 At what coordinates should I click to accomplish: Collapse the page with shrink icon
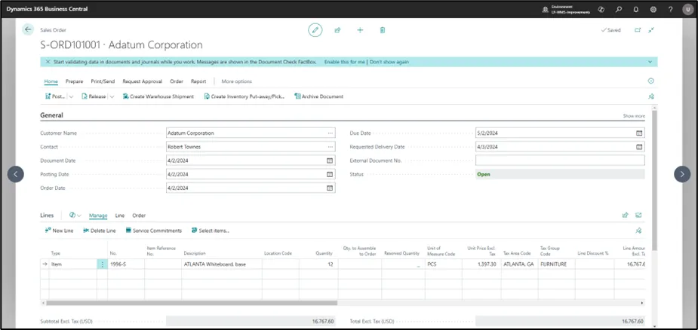651,30
